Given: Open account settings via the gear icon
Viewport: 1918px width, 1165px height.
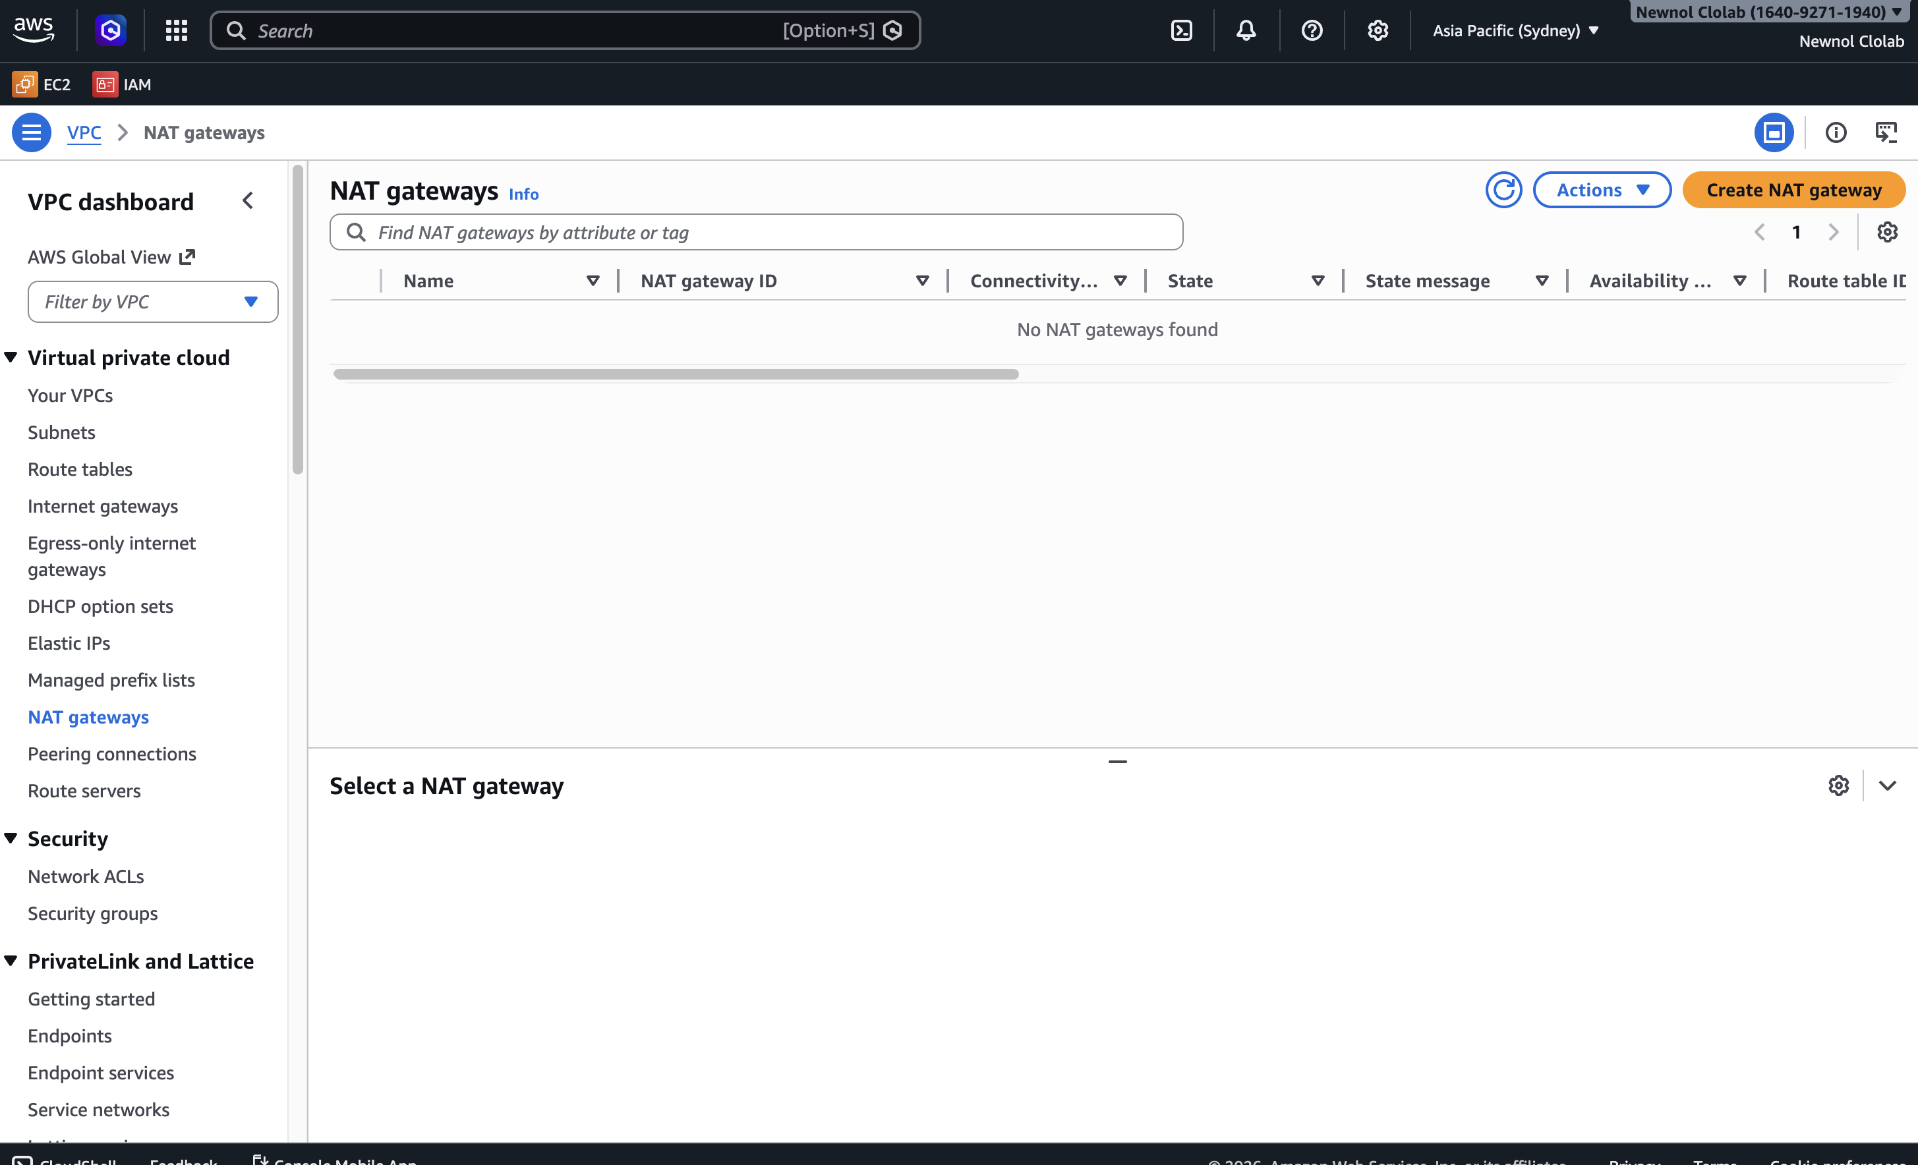Looking at the screenshot, I should [x=1376, y=30].
